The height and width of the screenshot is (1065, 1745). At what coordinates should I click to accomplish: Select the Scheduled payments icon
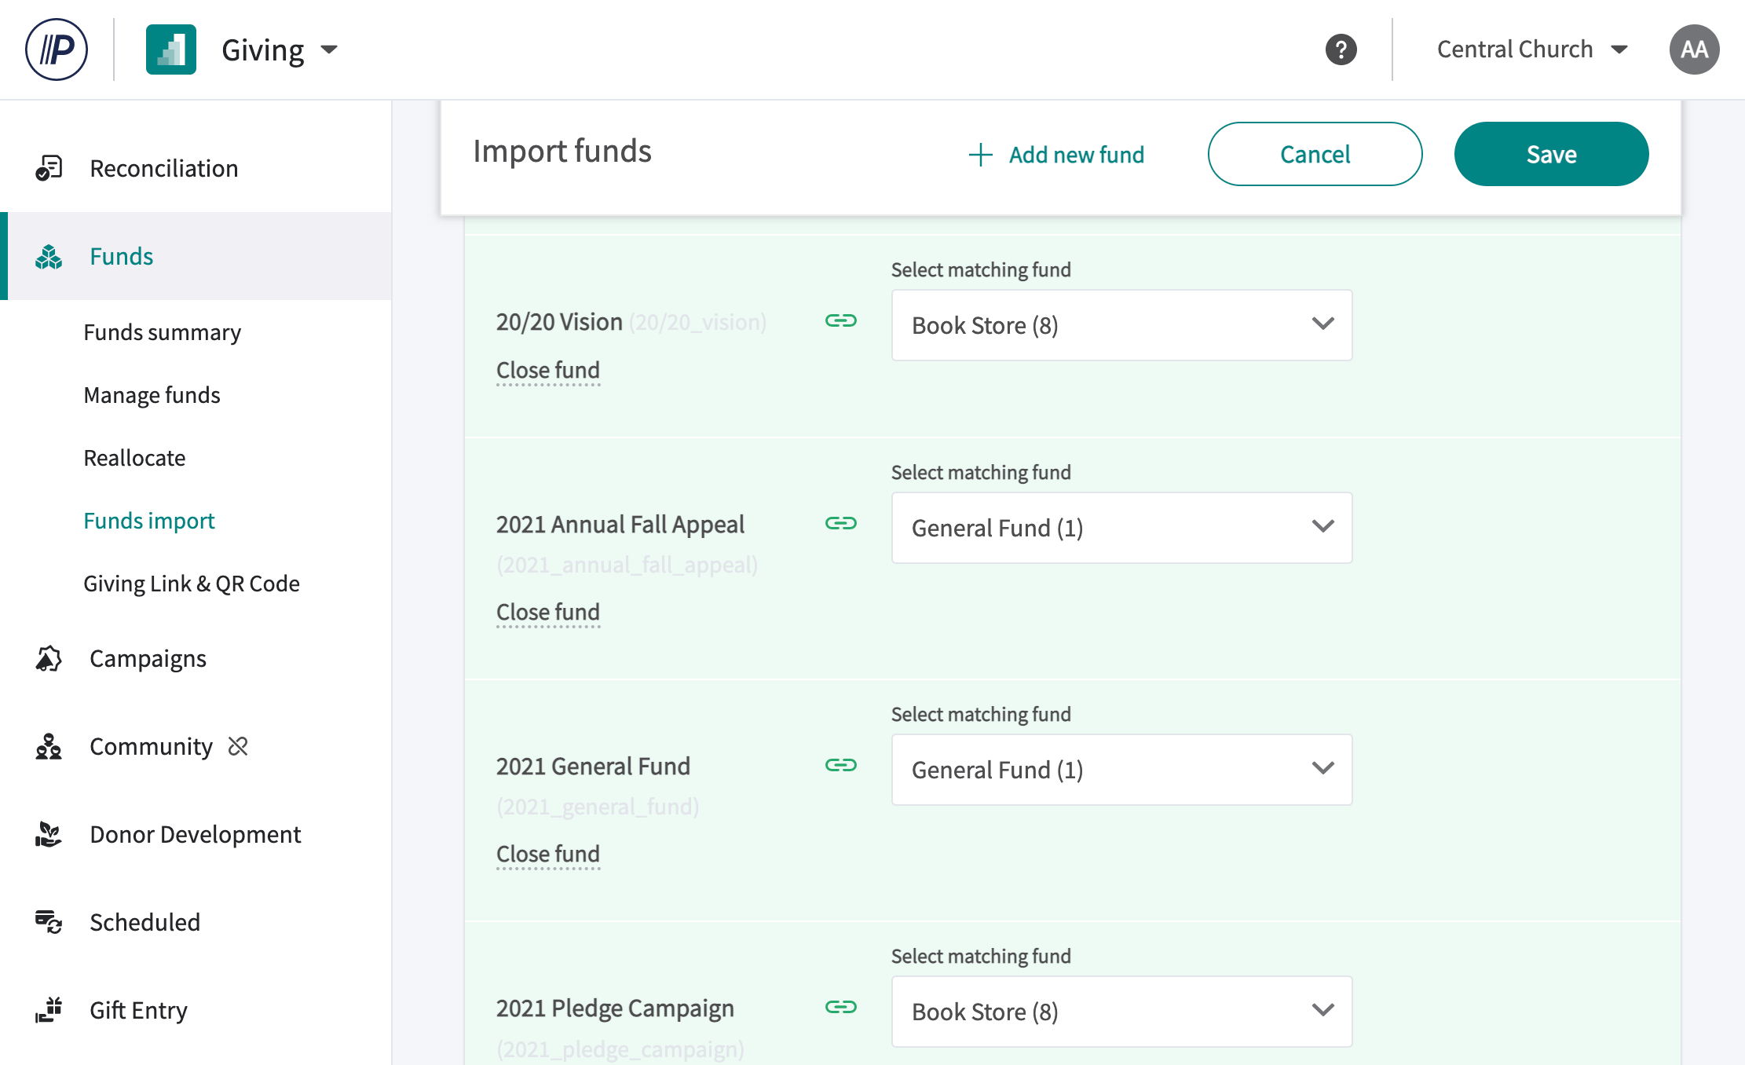coord(49,922)
